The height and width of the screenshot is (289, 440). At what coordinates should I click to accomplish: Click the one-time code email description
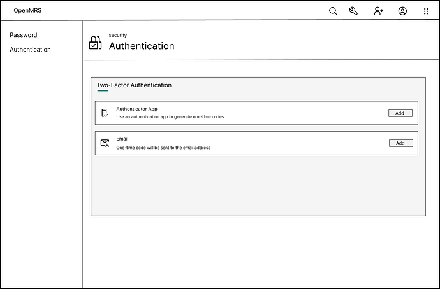coord(163,148)
